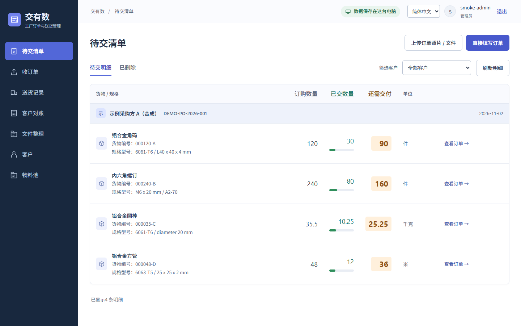Click the 退出 logout link

501,12
